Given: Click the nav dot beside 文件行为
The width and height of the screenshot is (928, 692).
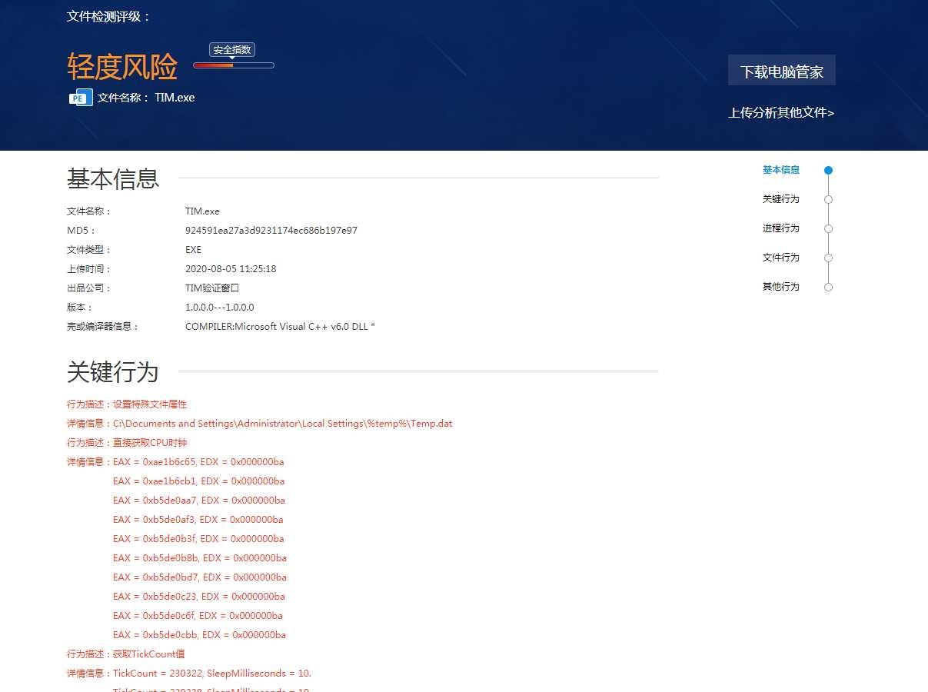Looking at the screenshot, I should 828,258.
